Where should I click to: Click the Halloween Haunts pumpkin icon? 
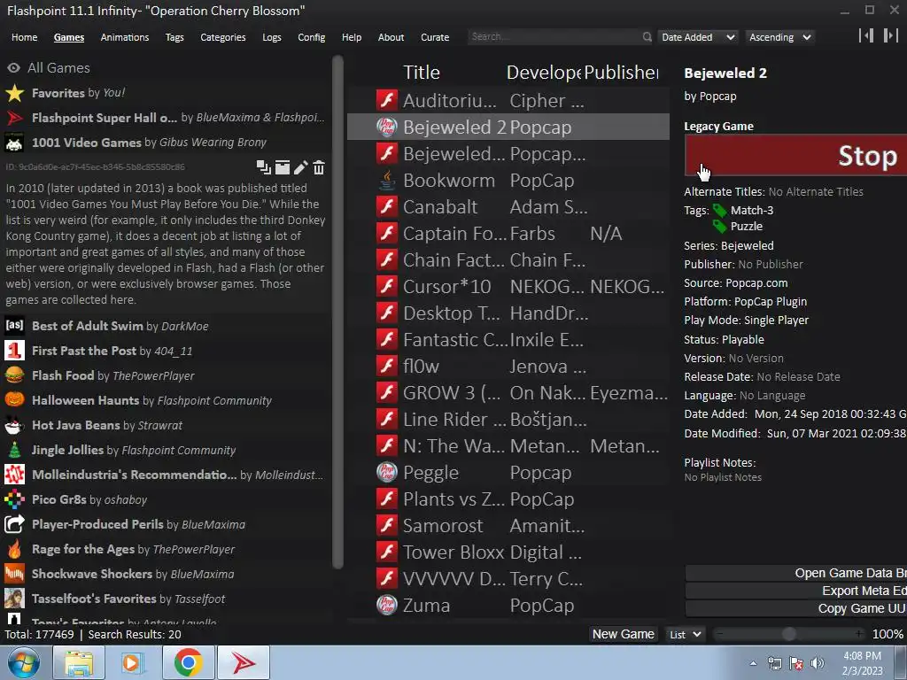(x=14, y=400)
